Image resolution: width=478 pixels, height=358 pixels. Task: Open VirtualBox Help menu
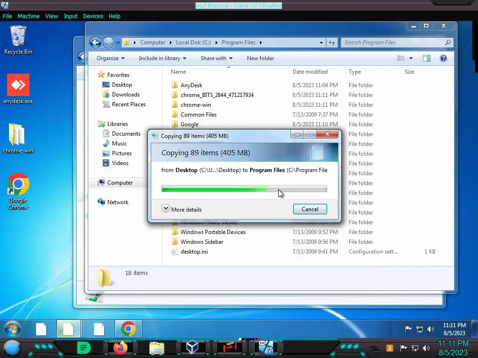tap(114, 16)
